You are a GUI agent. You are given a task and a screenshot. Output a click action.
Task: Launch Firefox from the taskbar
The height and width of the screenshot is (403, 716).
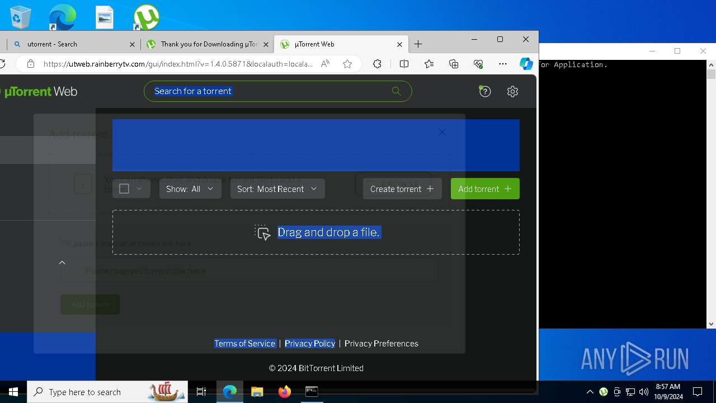click(284, 392)
